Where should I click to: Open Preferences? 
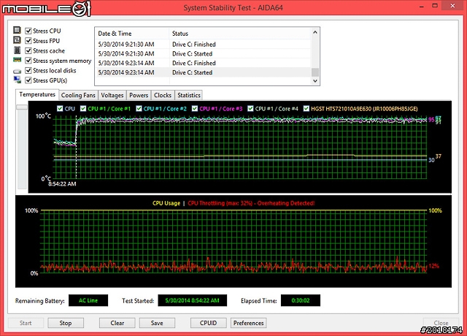pos(248,323)
